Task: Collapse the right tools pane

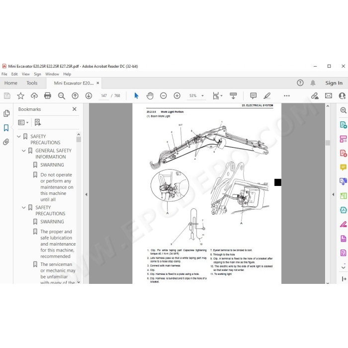Action: click(x=333, y=194)
